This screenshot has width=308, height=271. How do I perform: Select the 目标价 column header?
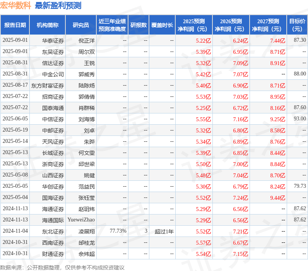[297, 25]
